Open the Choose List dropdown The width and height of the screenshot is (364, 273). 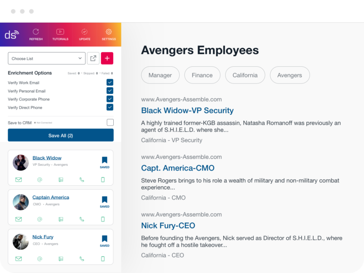tap(46, 58)
